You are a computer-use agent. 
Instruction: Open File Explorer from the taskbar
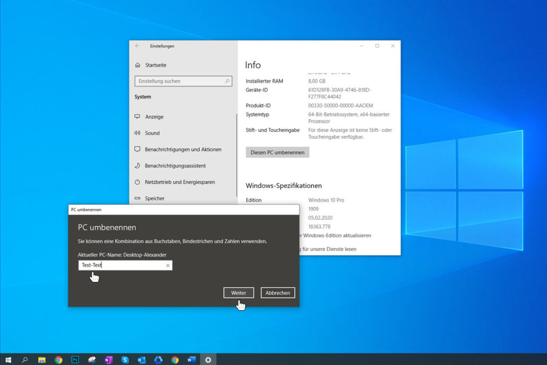42,360
